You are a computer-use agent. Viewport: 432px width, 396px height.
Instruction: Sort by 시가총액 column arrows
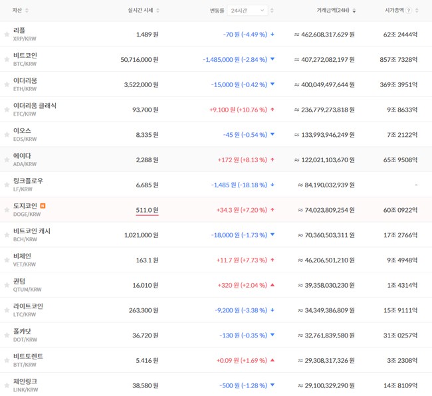417,11
